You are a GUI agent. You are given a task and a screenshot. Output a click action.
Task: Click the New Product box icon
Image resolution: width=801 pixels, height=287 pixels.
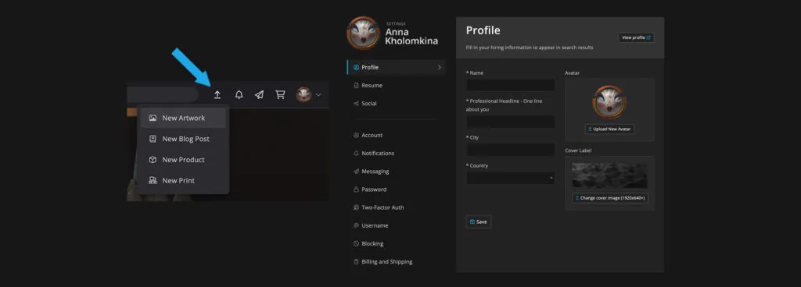pyautogui.click(x=153, y=160)
